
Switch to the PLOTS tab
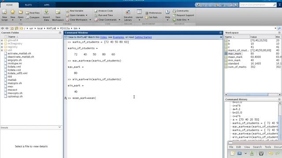28,5
